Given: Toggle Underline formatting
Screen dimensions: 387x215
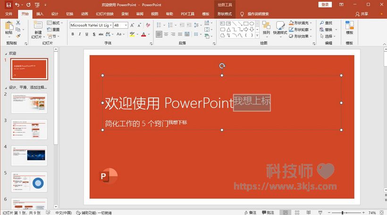Looking at the screenshot, I should 87,34.
